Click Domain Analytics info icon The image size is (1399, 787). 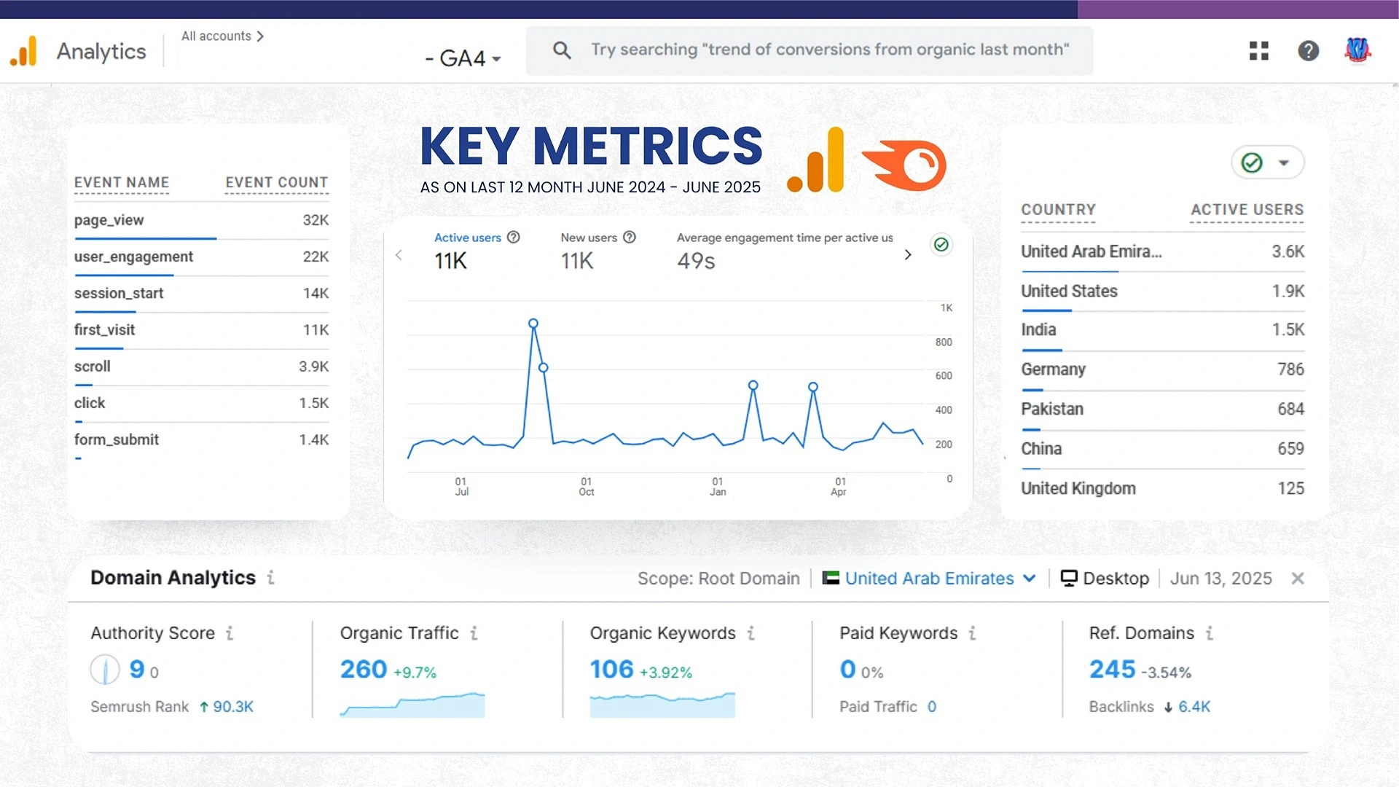(x=270, y=578)
